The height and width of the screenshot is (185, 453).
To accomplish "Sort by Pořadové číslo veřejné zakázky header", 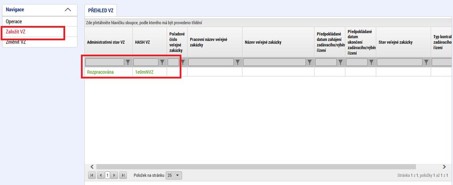I will pos(177,42).
